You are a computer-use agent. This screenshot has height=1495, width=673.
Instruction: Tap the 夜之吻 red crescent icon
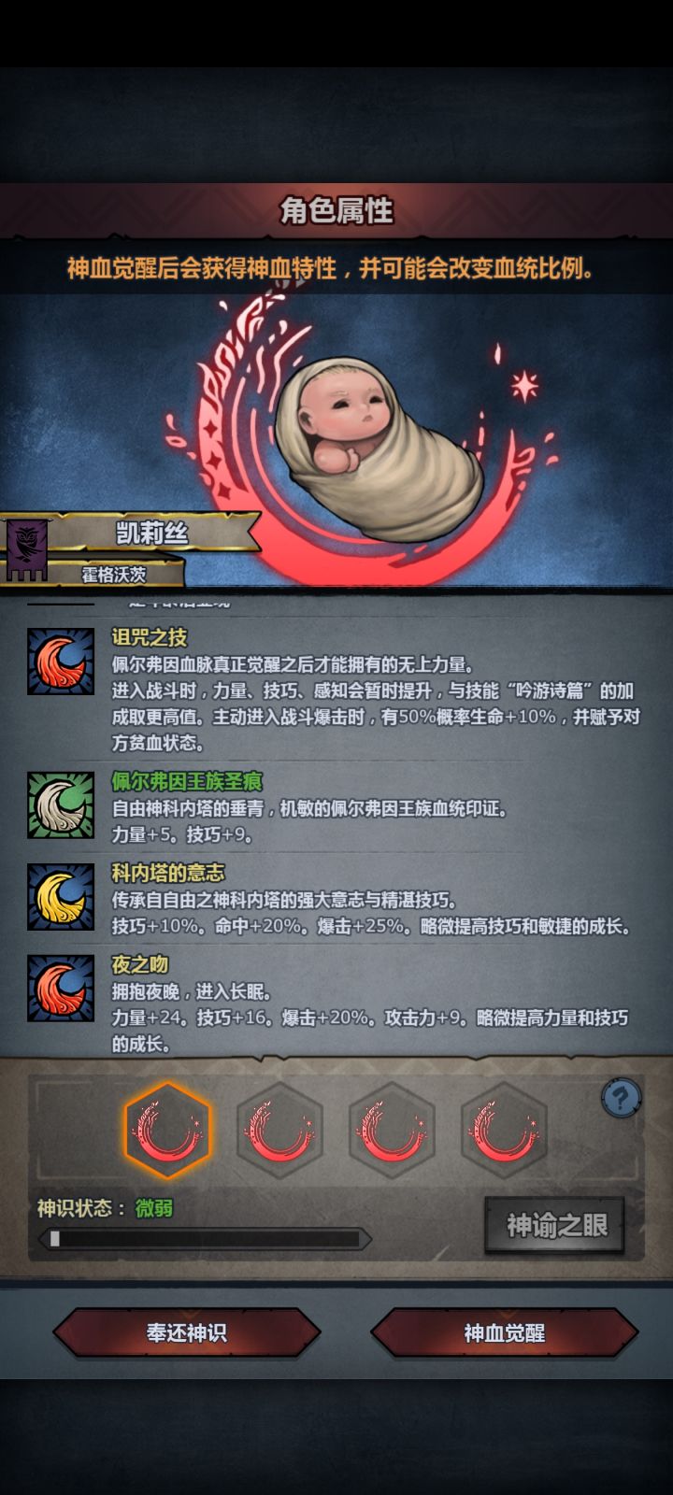tap(61, 989)
